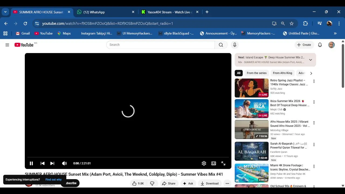
Task: Reload the current page
Action: (25, 23)
